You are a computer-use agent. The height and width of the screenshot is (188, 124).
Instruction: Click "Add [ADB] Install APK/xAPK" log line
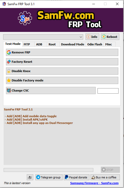coord(26,120)
